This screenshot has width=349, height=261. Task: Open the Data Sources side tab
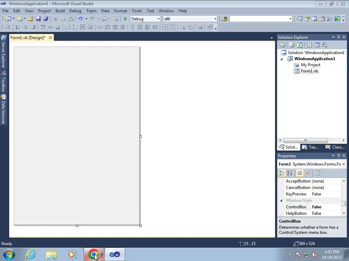click(x=3, y=109)
